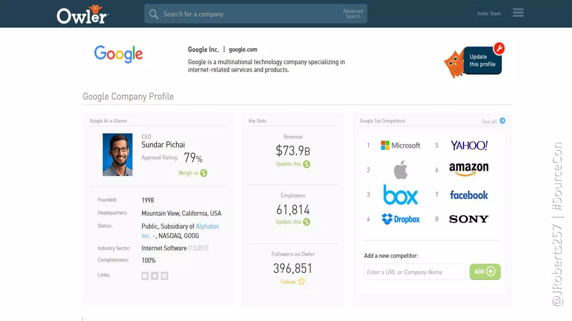Screen dimensions: 572x321
Task: Click the Twitter link icon
Action: click(x=155, y=276)
